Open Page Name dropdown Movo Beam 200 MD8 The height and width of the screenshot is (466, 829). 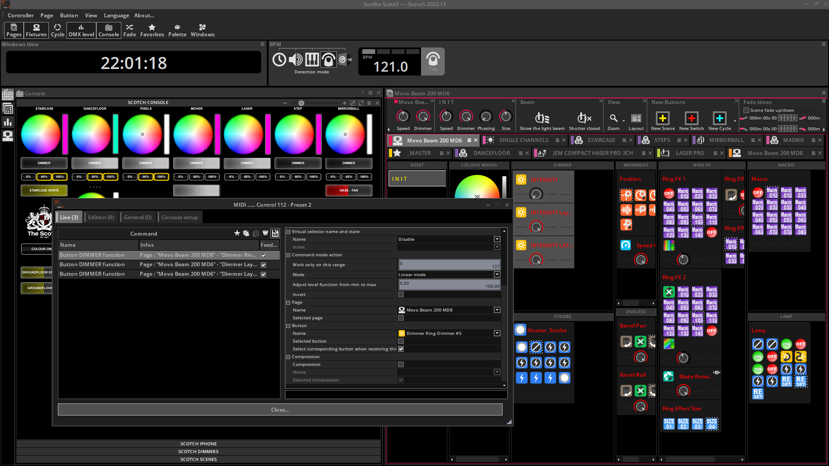pyautogui.click(x=497, y=310)
